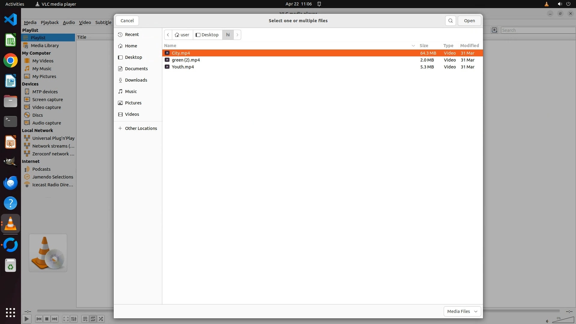Toggle the shuffle random button

101,319
